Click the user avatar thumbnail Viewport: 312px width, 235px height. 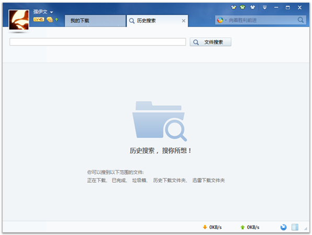(19, 20)
